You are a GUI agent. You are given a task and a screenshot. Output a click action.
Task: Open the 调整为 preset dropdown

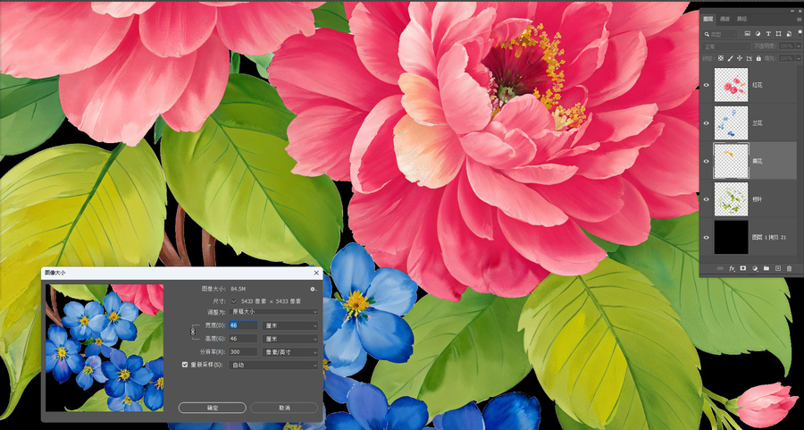273,312
